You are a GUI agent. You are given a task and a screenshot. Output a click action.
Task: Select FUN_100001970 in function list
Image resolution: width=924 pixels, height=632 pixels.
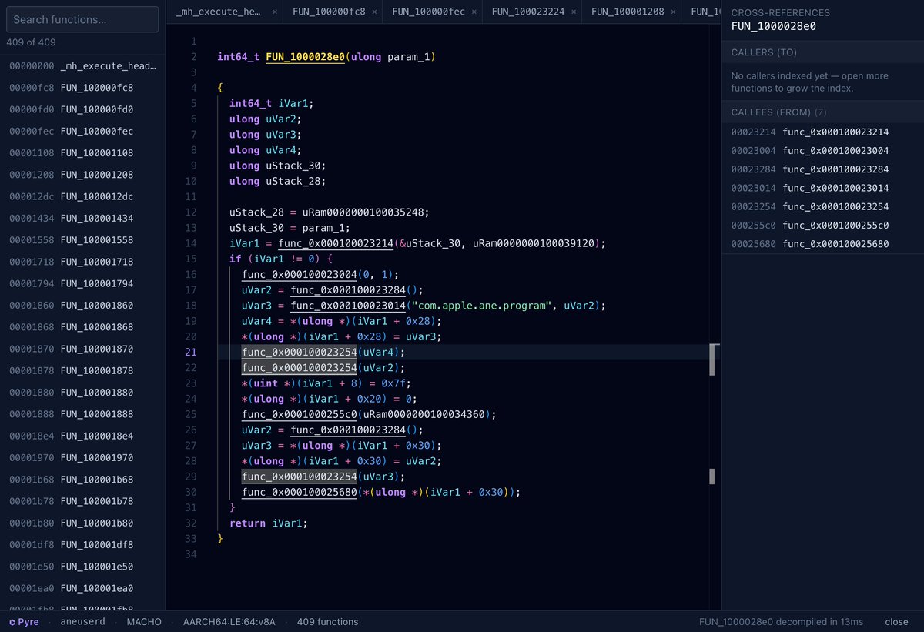(82, 457)
